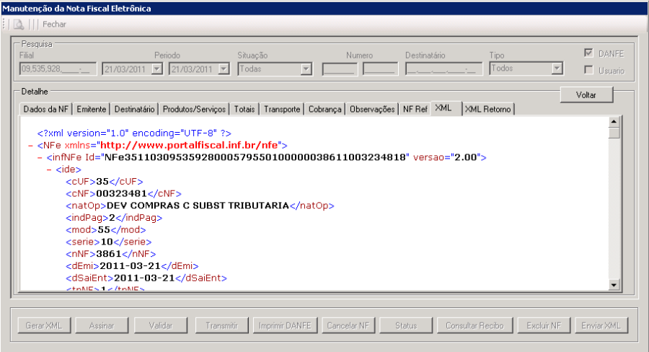Image resolution: width=649 pixels, height=352 pixels.
Task: Click the Validar button
Action: tap(161, 325)
